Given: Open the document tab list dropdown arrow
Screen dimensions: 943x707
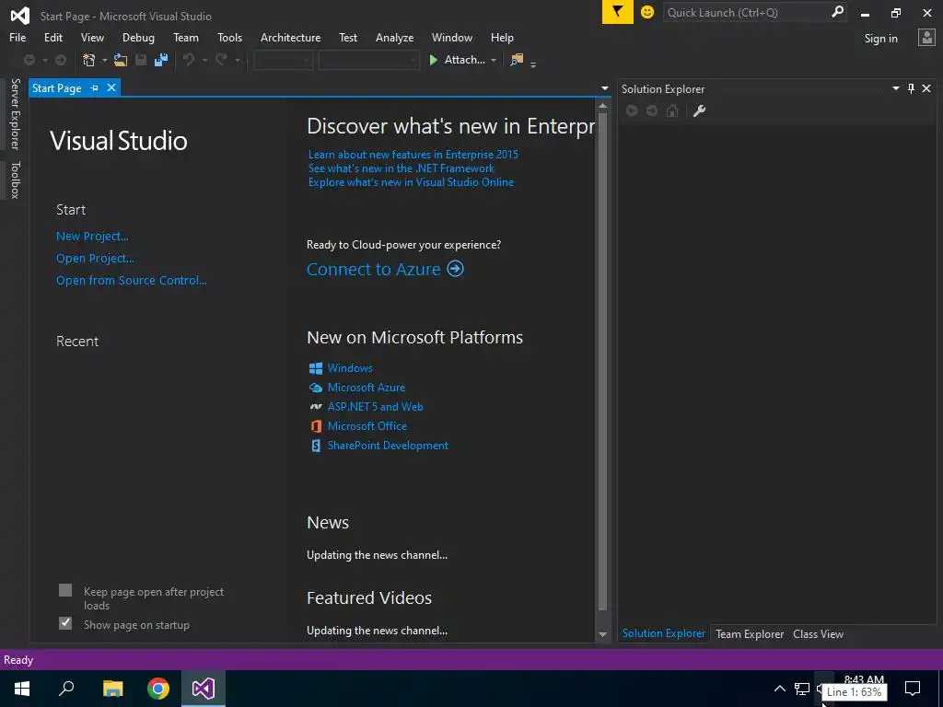Looking at the screenshot, I should click(x=604, y=88).
